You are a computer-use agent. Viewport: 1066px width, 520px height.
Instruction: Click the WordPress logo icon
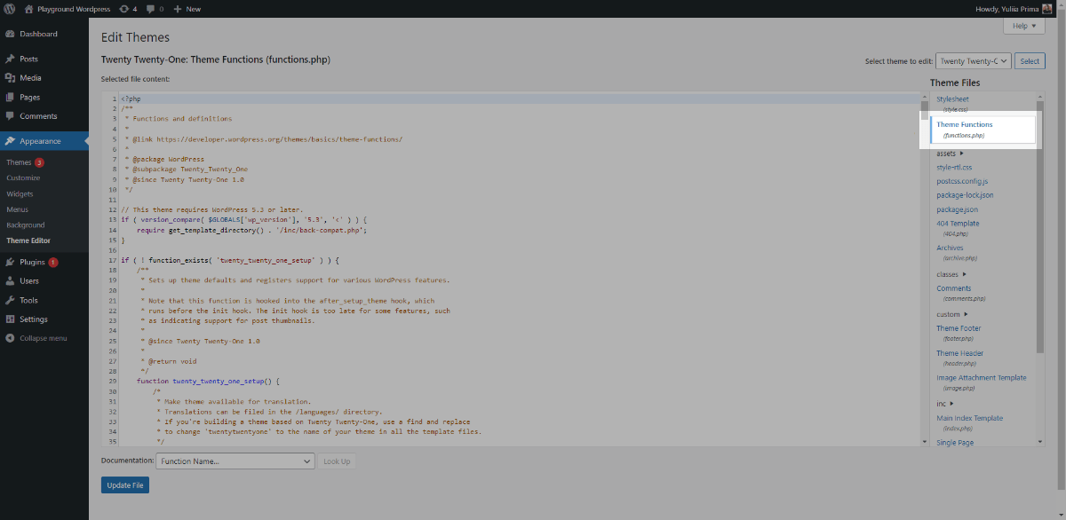point(10,9)
